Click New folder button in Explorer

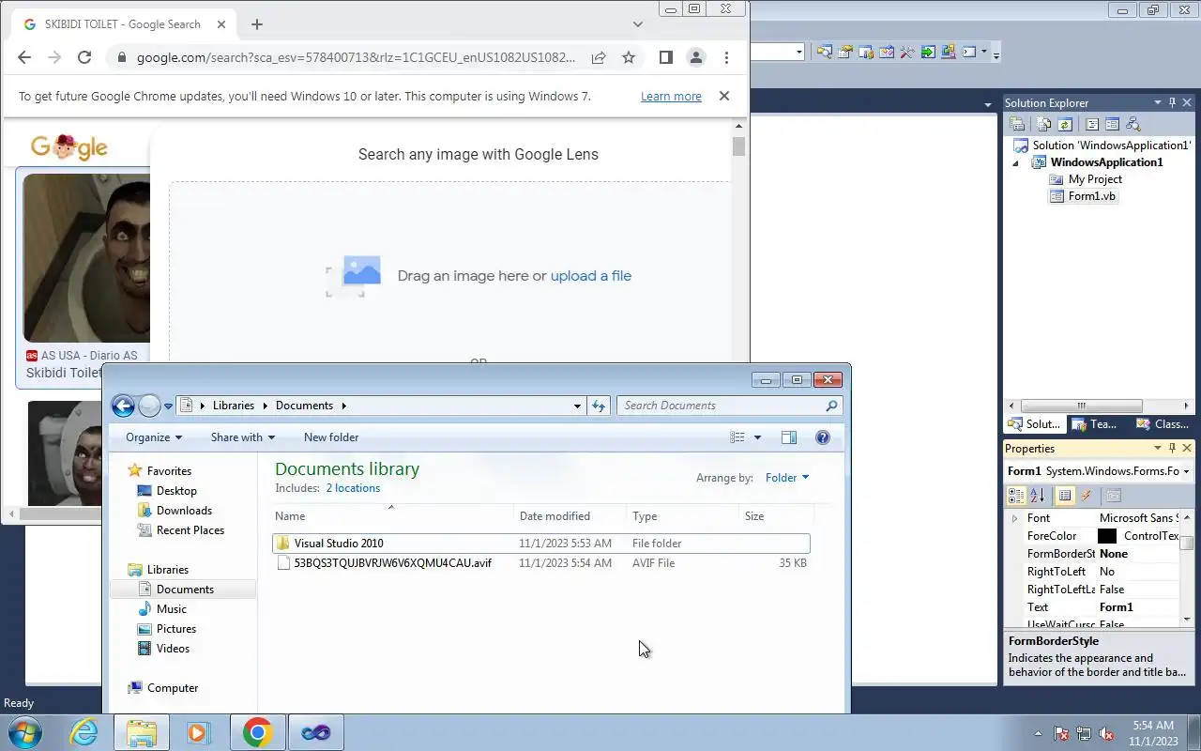[x=331, y=437]
